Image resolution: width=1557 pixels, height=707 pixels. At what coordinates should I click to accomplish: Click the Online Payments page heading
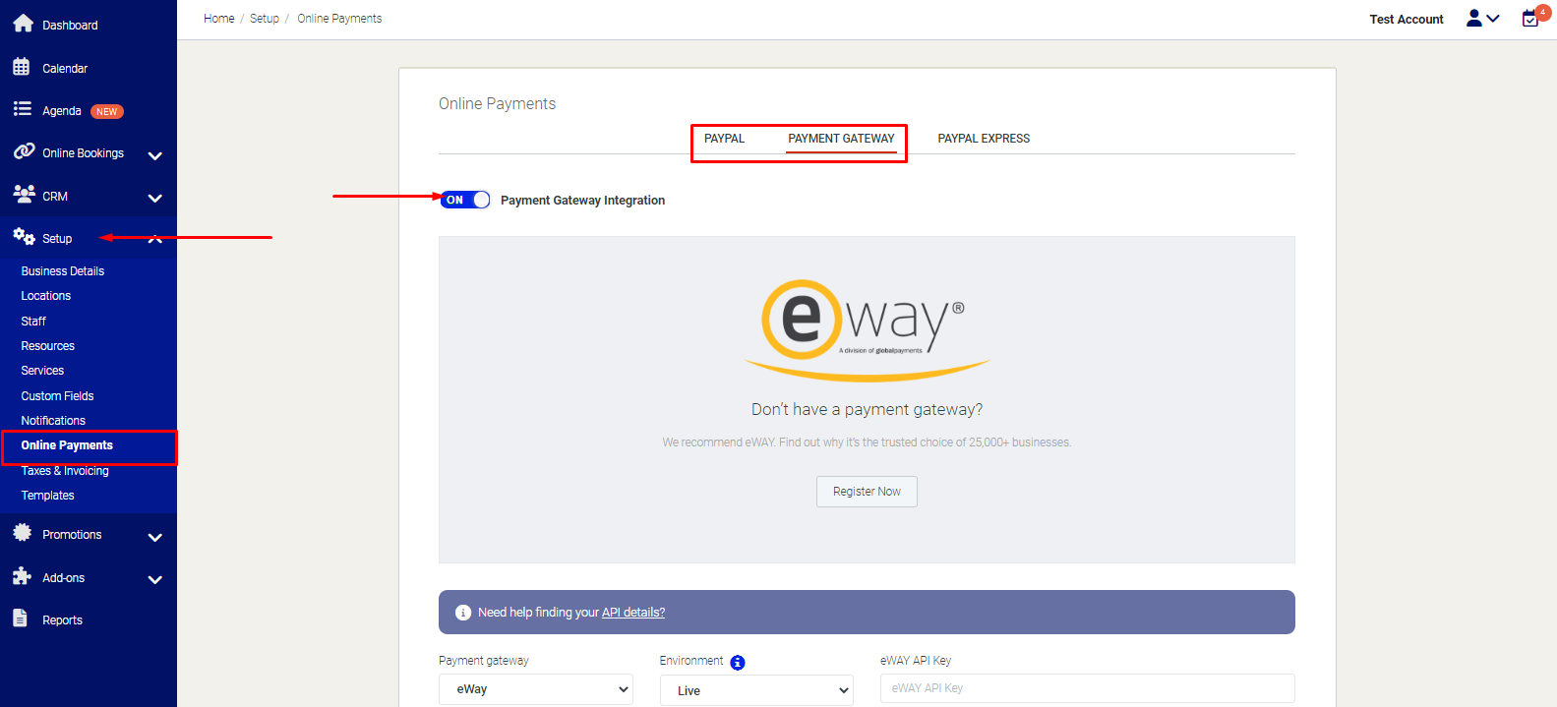tap(497, 104)
